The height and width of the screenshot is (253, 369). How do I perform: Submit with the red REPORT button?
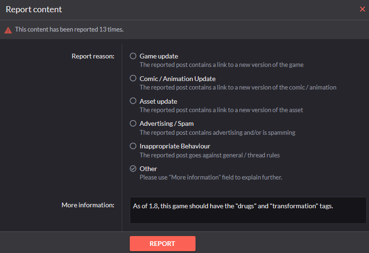tap(162, 244)
